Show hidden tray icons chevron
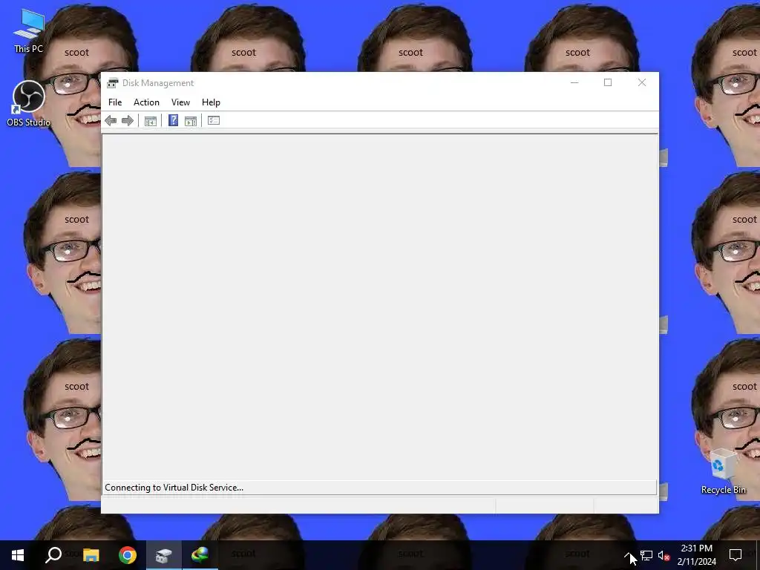 pos(628,555)
